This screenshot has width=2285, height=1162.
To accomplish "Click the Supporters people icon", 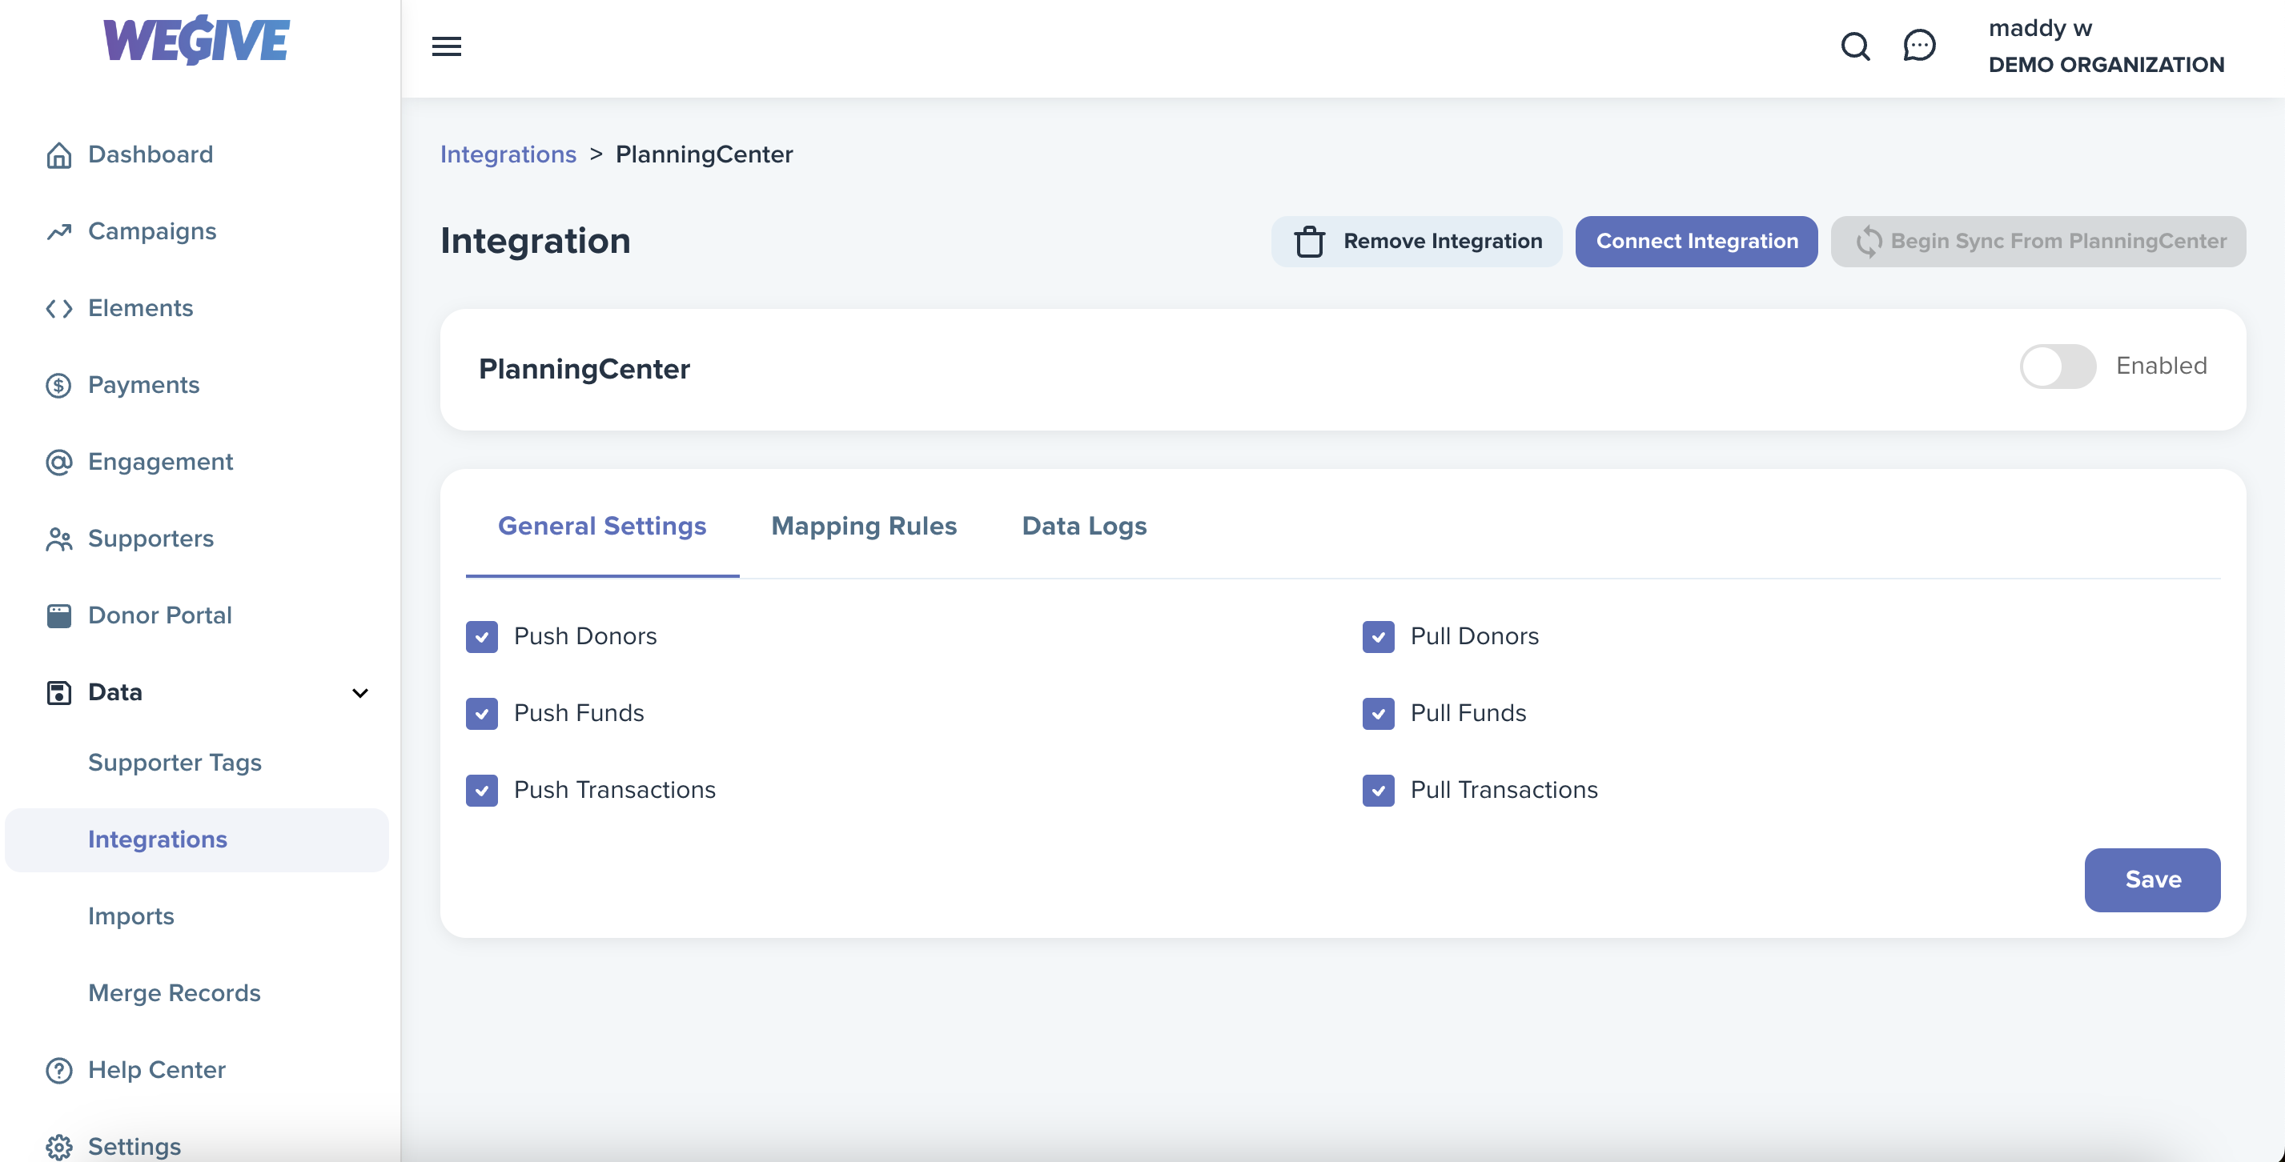I will [58, 539].
